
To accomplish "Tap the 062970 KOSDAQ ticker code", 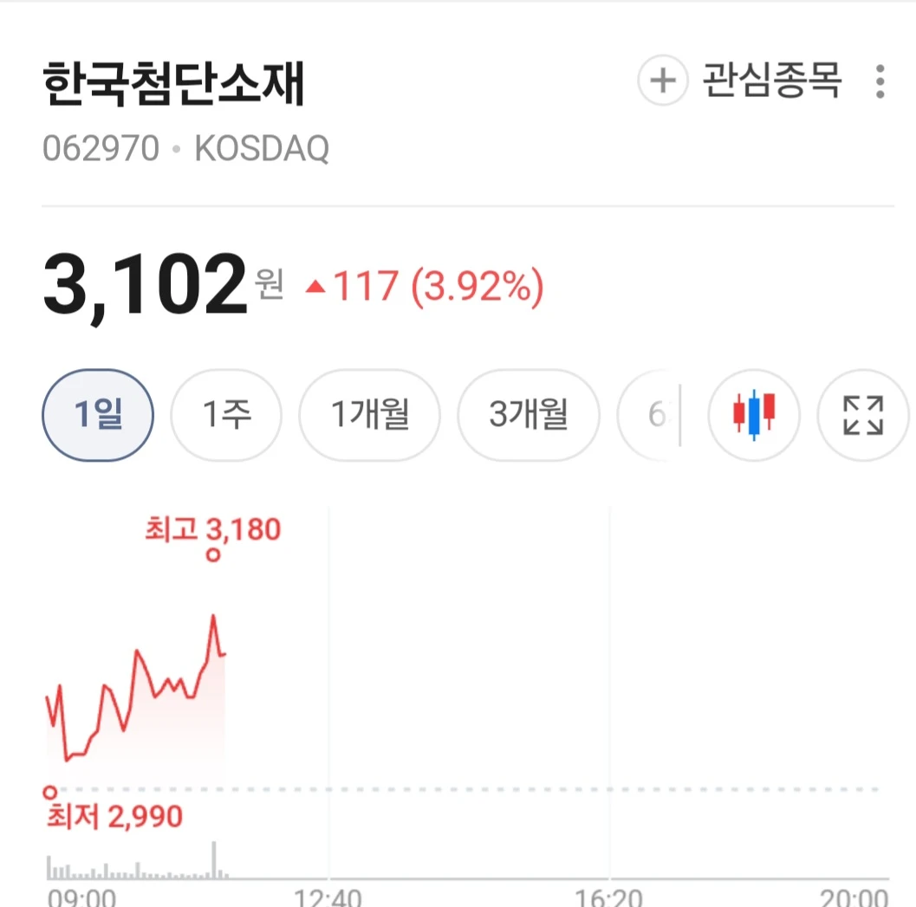I will pos(185,148).
